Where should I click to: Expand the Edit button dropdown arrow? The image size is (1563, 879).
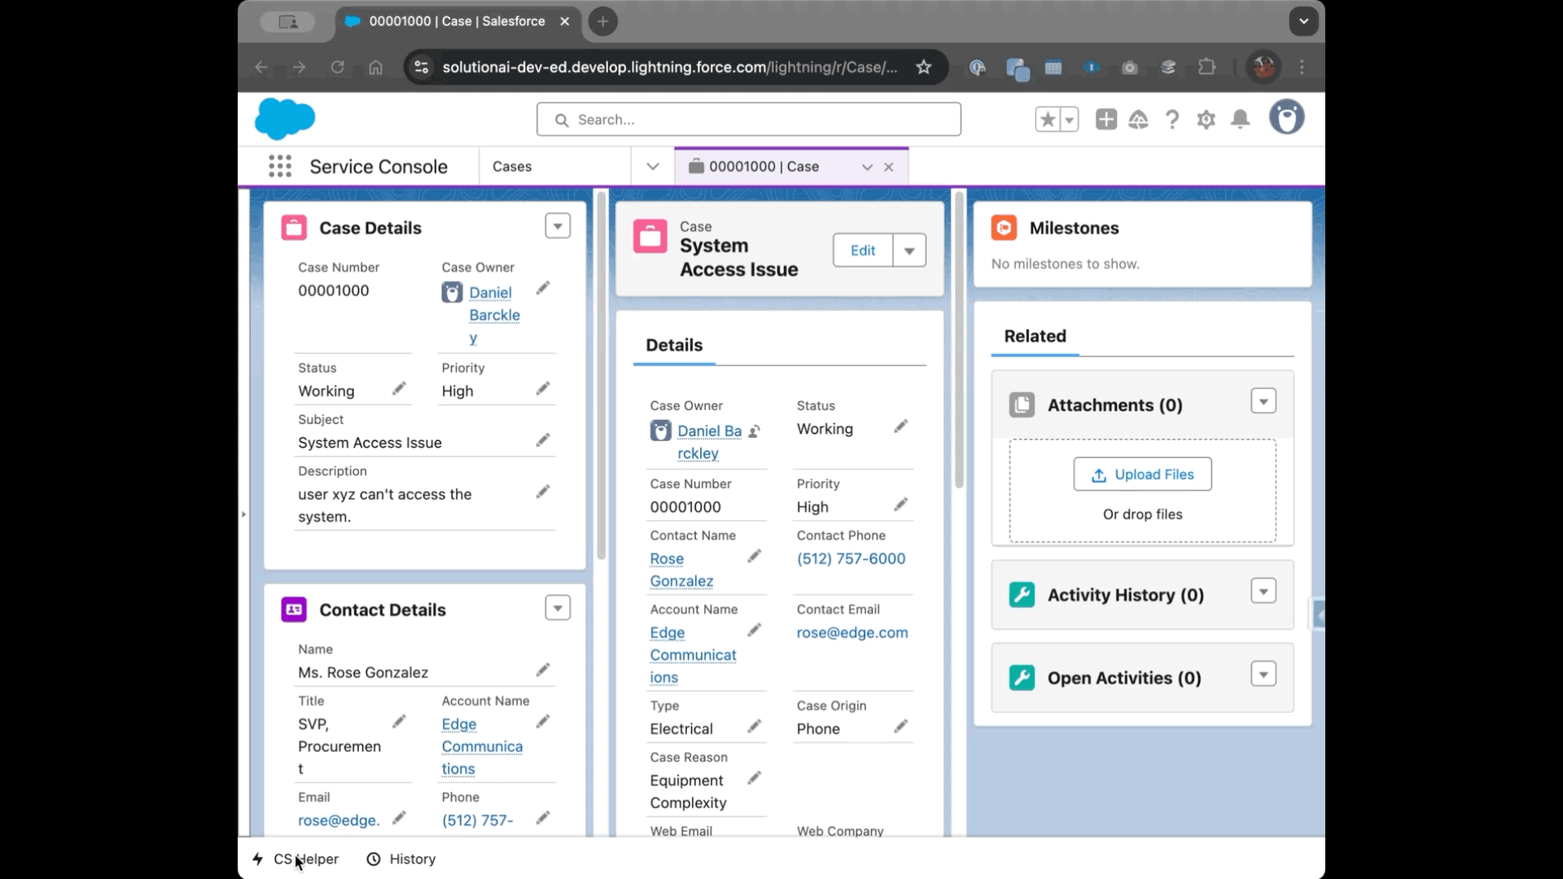pos(909,250)
